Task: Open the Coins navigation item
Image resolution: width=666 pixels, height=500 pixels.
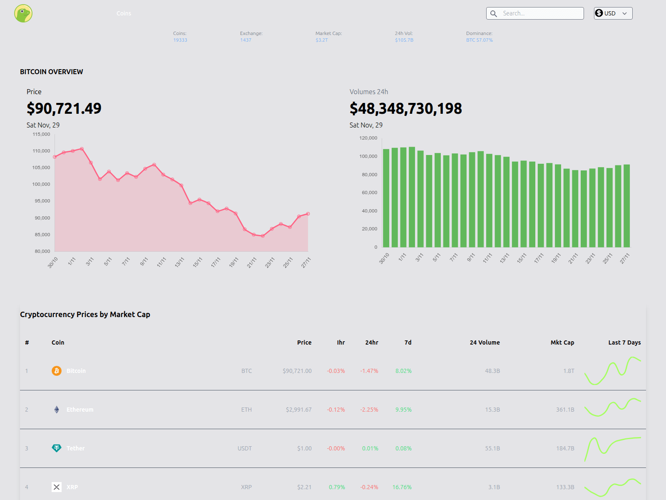Action: pyautogui.click(x=124, y=13)
